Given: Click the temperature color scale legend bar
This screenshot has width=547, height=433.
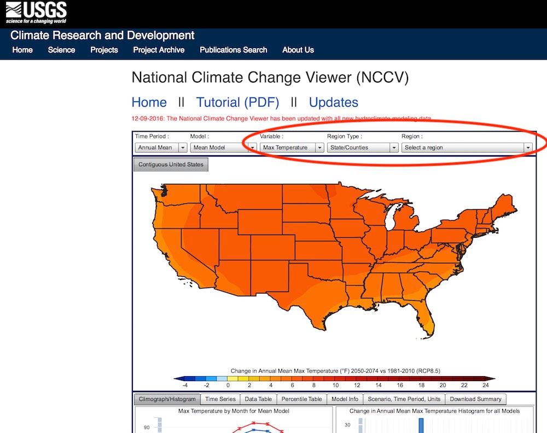Looking at the screenshot, I should tap(334, 379).
